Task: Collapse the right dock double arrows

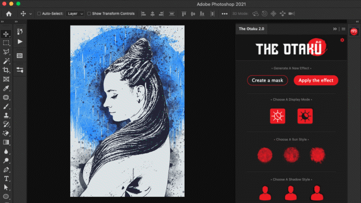Action: point(357,21)
